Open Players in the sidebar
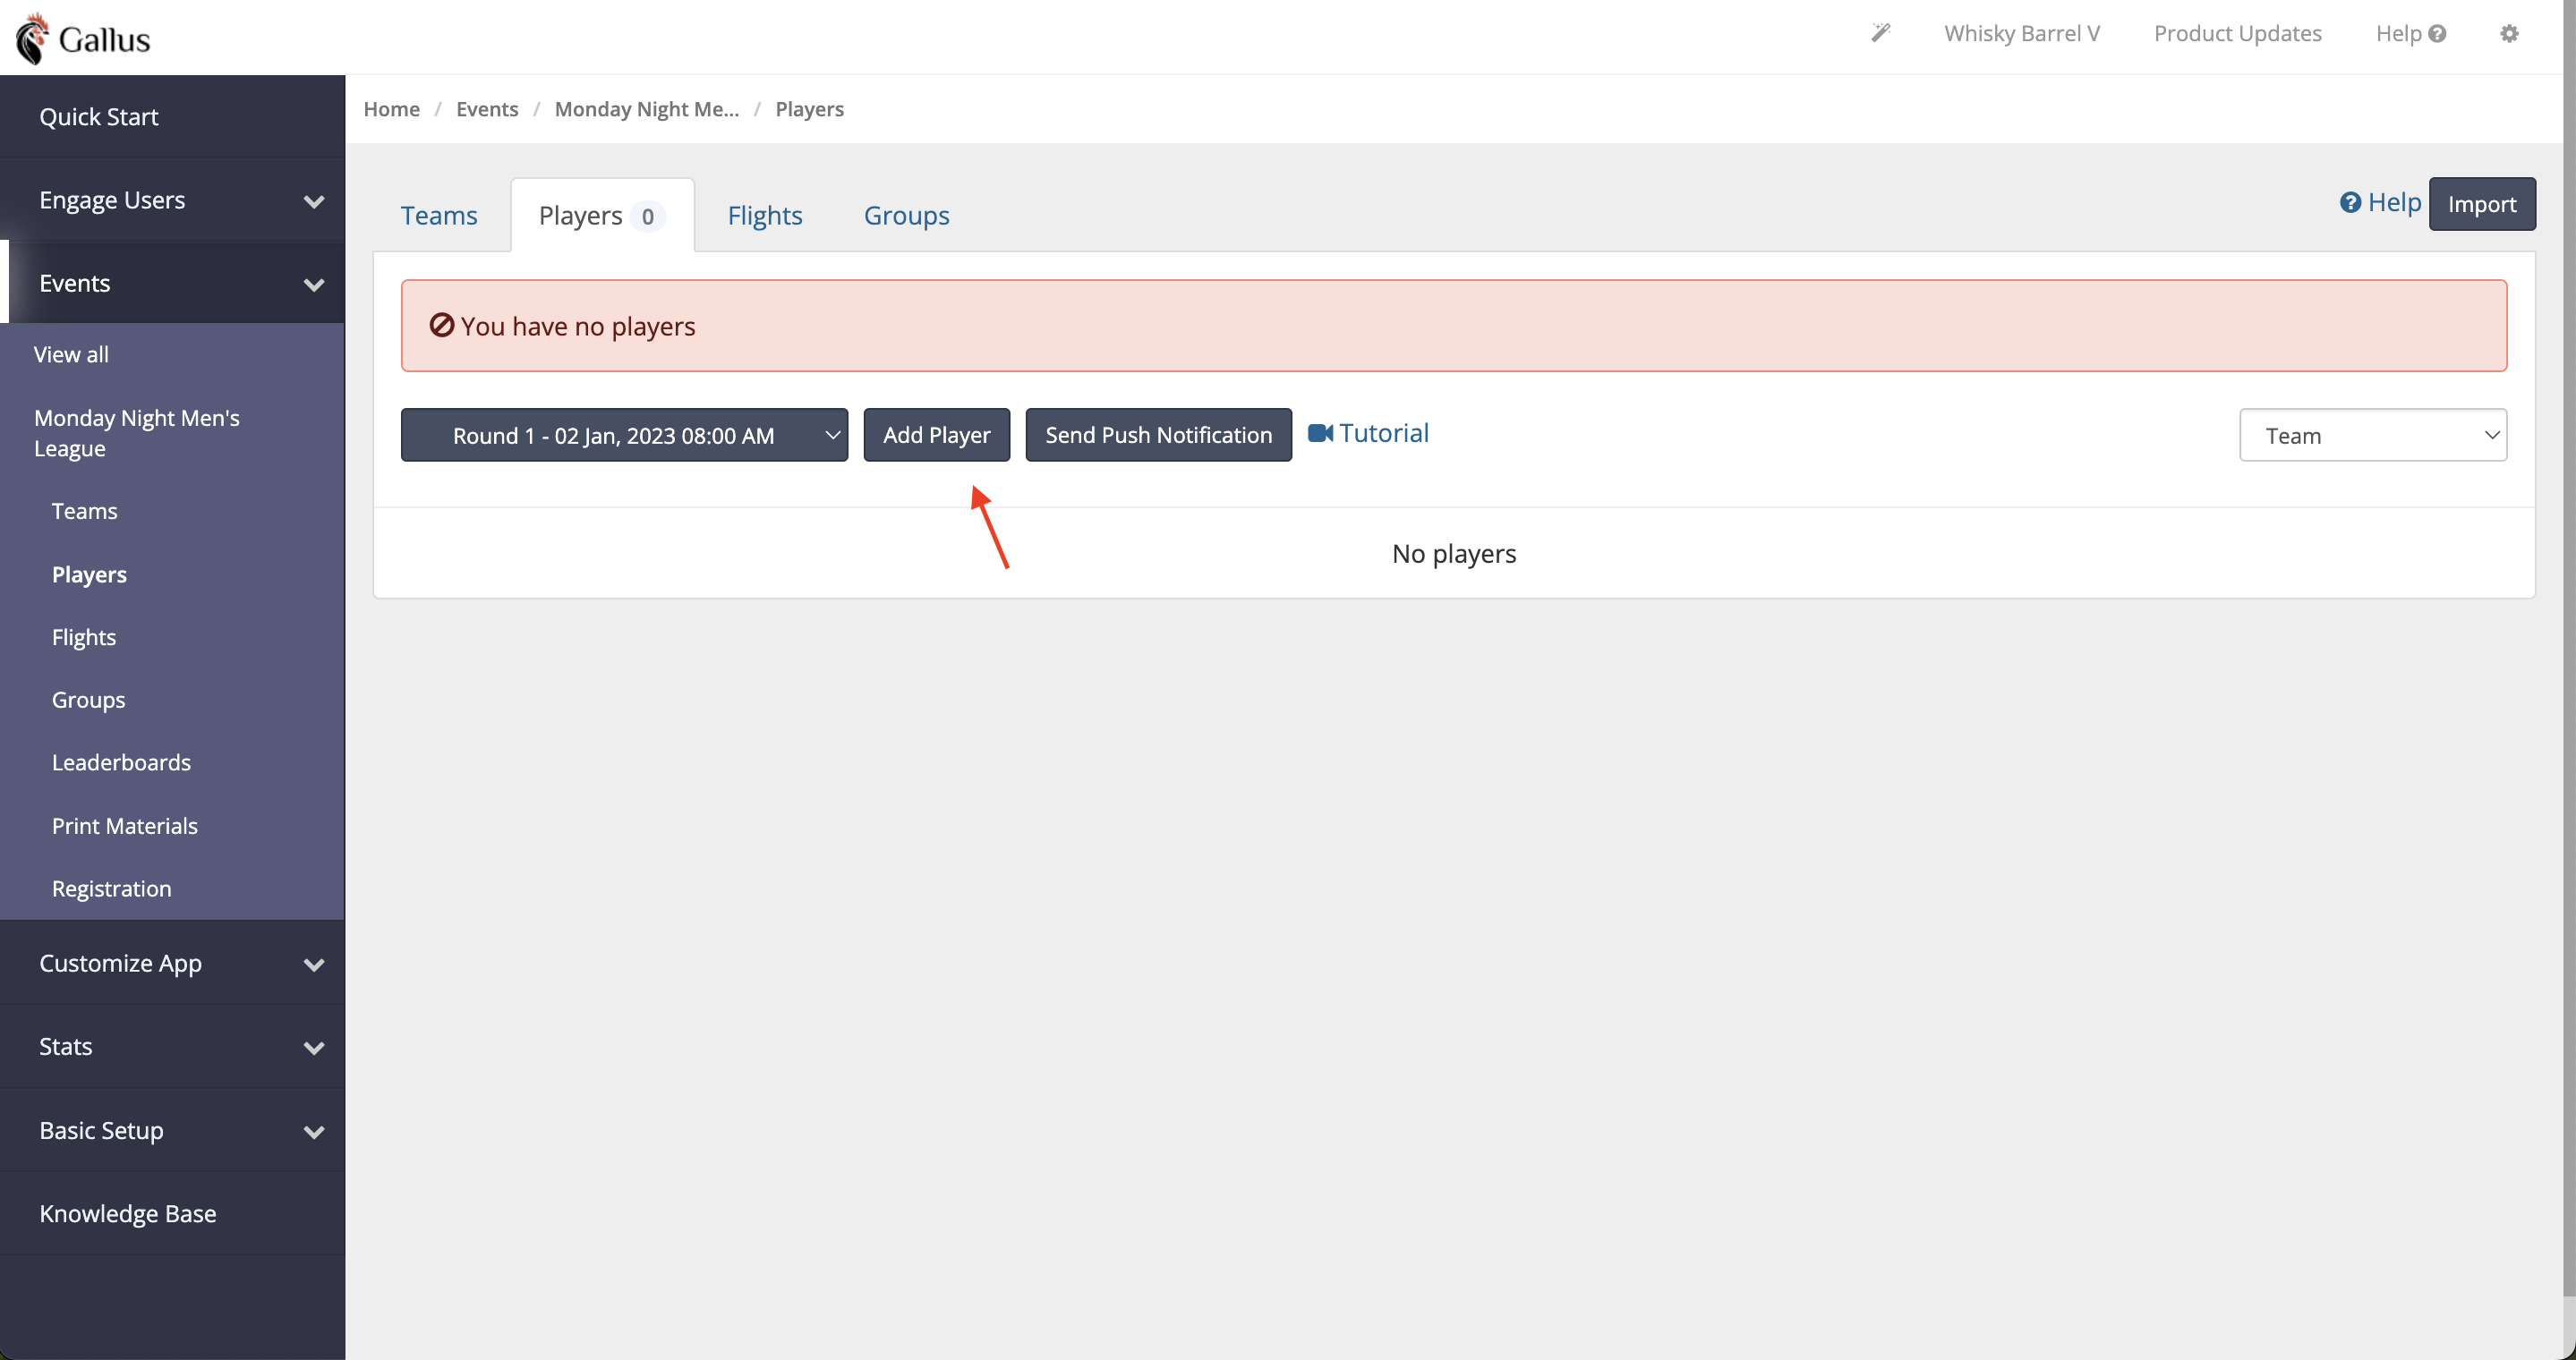 pyautogui.click(x=89, y=574)
